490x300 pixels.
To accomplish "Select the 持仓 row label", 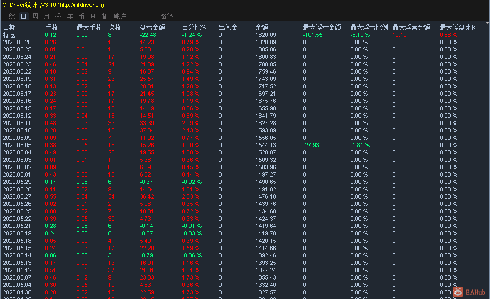I will 9,35.
